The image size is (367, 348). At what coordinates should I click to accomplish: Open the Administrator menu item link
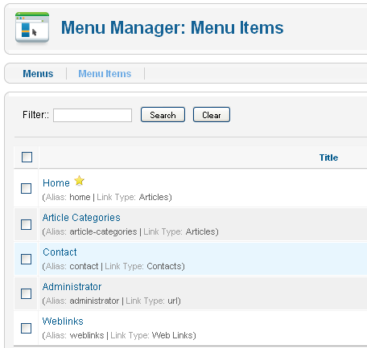72,287
